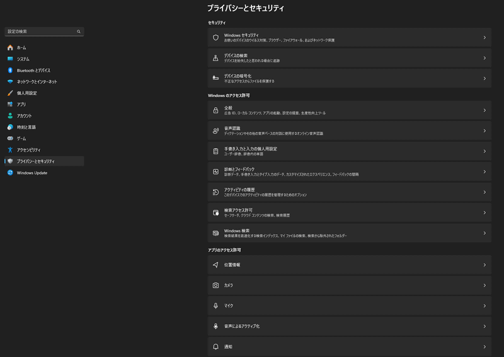Screen dimensions: 504x357
Task: Select 時刻と言語 in the sidebar
Action: (x=44, y=127)
